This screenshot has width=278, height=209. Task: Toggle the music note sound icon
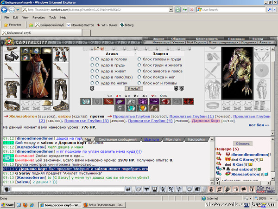[x=179, y=189]
